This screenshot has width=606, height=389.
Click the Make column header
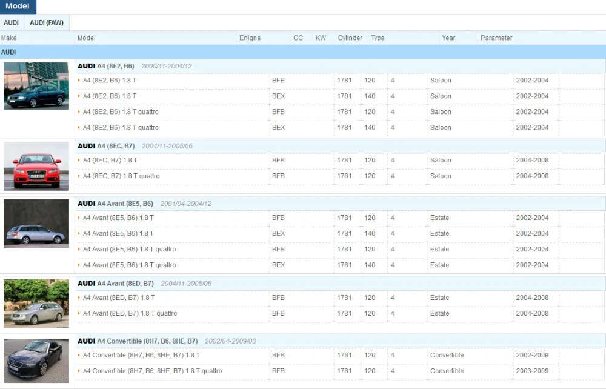coord(9,38)
